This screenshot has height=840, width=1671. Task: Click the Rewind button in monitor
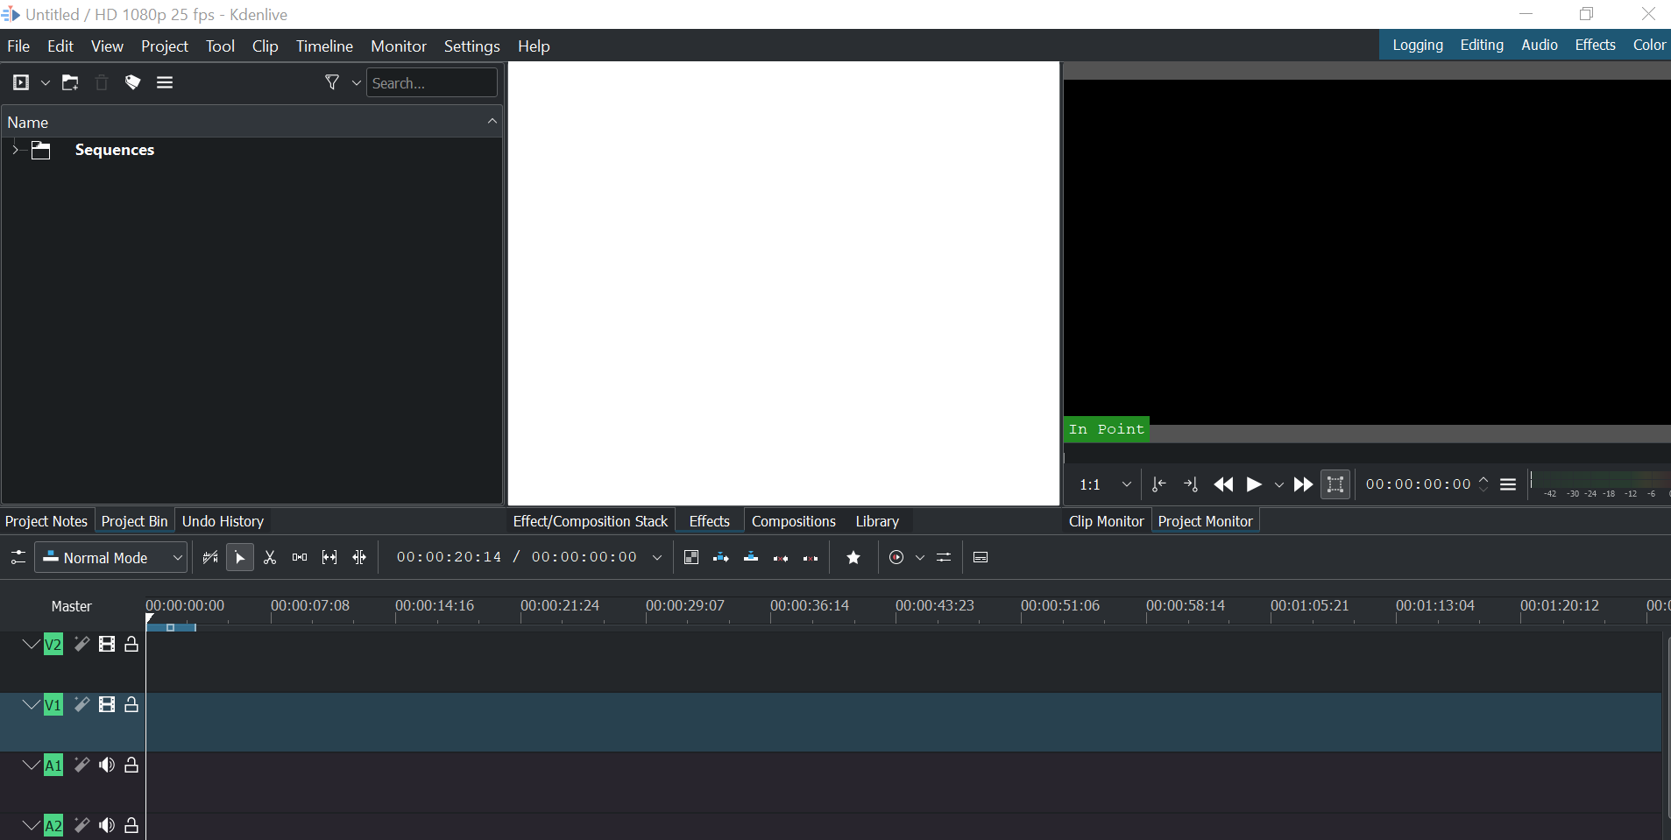pos(1223,484)
